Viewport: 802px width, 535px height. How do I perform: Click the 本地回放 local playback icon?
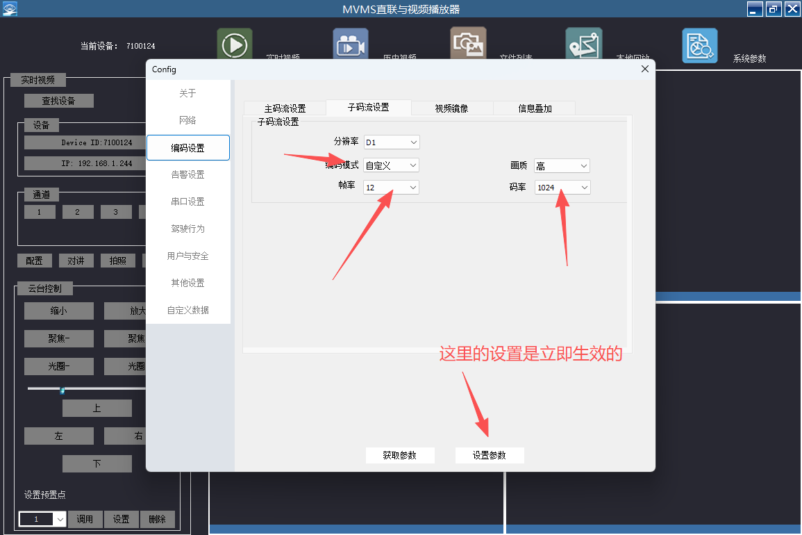[583, 44]
